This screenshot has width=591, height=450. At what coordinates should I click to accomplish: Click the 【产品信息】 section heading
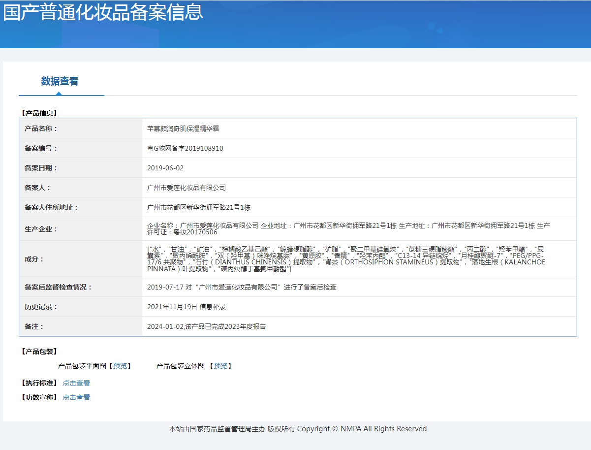pos(39,113)
